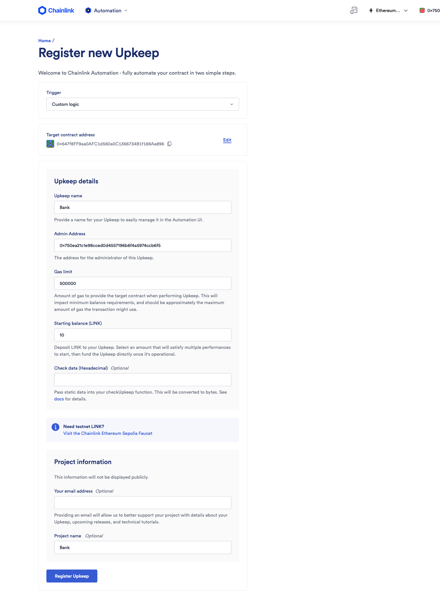Click the Register new Upkeep heading

(99, 53)
